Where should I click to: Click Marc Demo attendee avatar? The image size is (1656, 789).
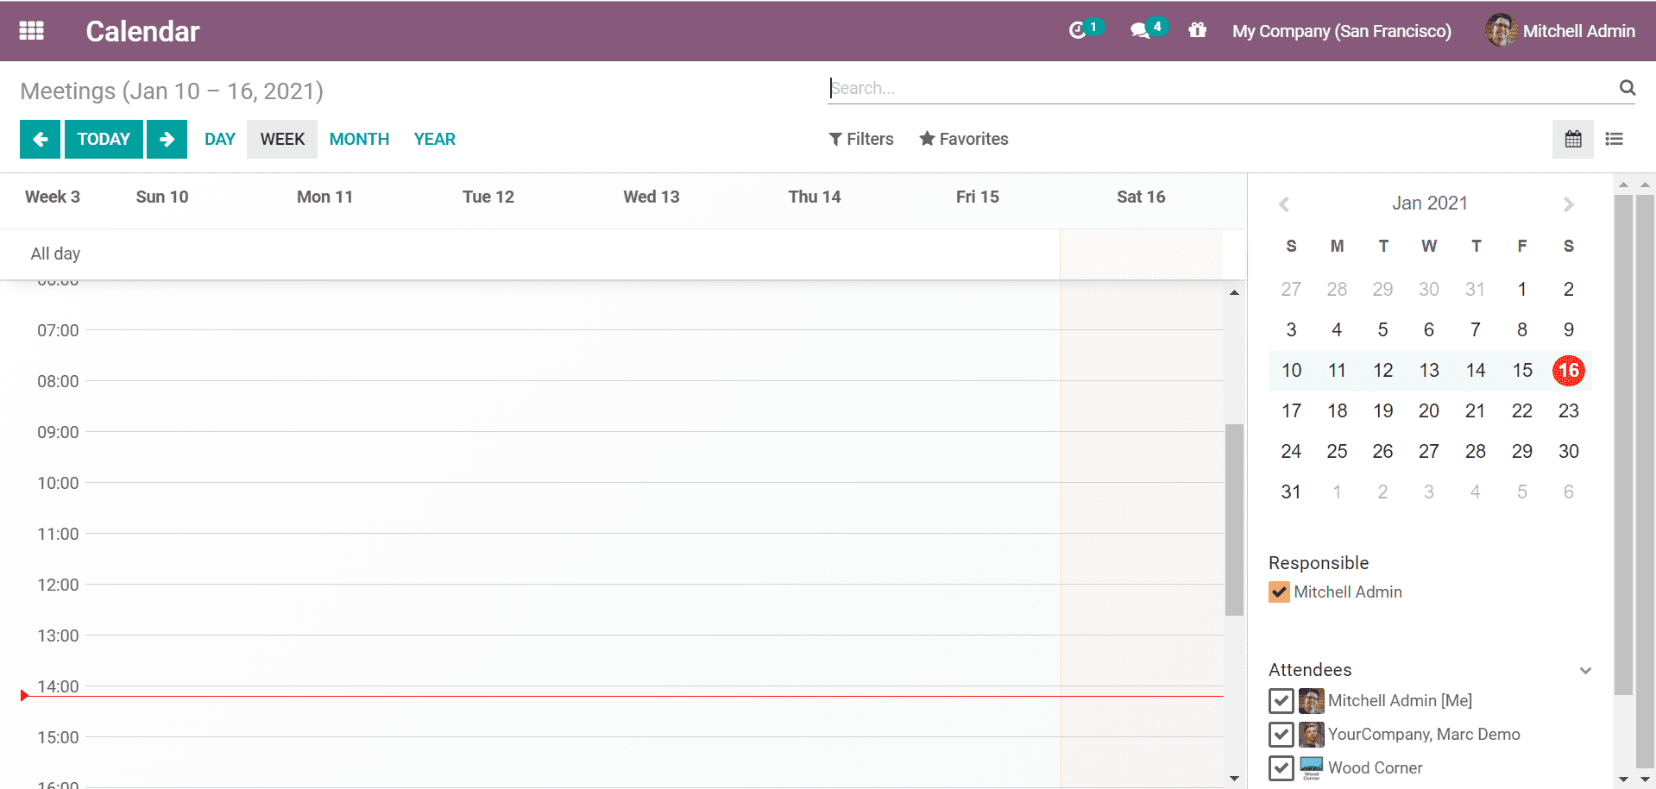[1312, 734]
